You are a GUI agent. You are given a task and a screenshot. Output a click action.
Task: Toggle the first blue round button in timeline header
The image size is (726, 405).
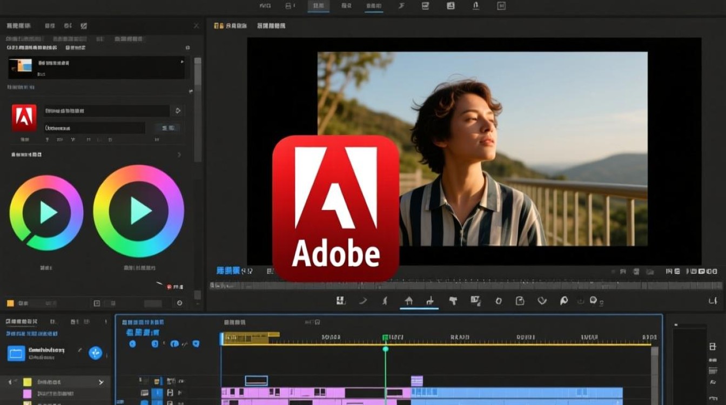[x=132, y=344]
